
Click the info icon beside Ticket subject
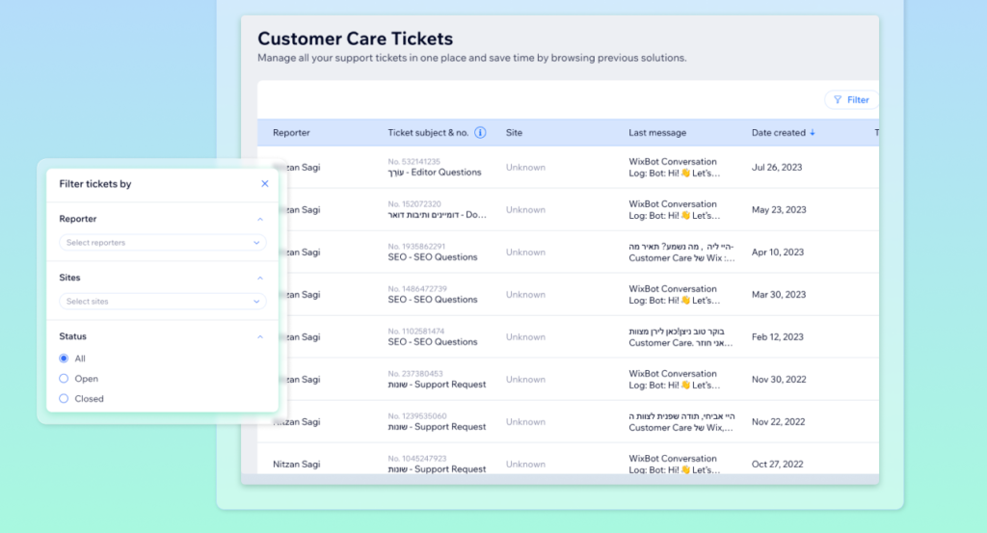click(x=481, y=133)
